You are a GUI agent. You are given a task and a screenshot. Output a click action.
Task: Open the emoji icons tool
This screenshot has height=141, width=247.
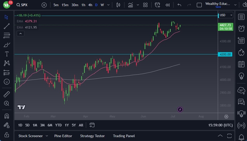7,82
